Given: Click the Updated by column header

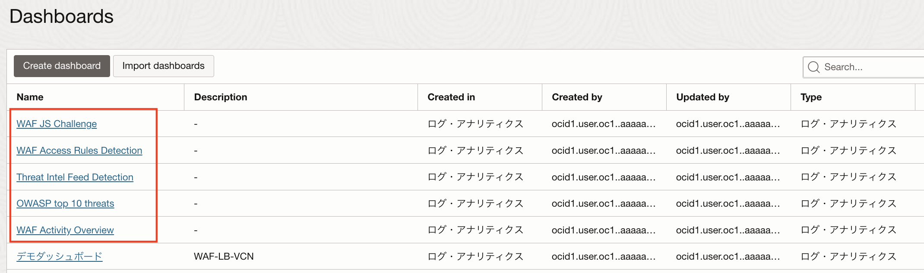Looking at the screenshot, I should pyautogui.click(x=702, y=97).
